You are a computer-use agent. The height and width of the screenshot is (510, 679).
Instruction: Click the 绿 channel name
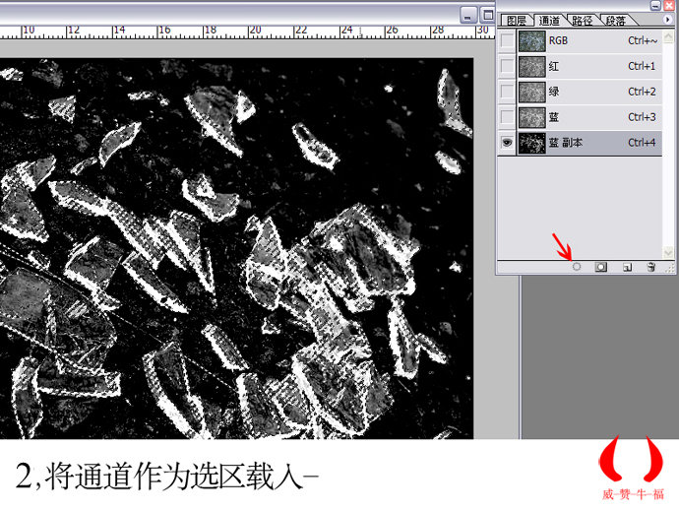pos(554,92)
